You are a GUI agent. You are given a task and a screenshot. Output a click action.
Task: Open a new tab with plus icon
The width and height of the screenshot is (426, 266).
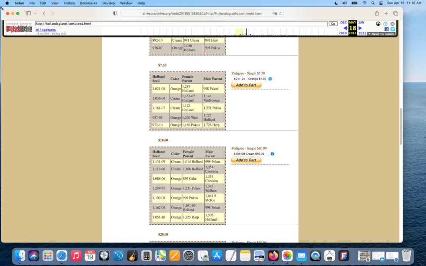tap(386, 13)
